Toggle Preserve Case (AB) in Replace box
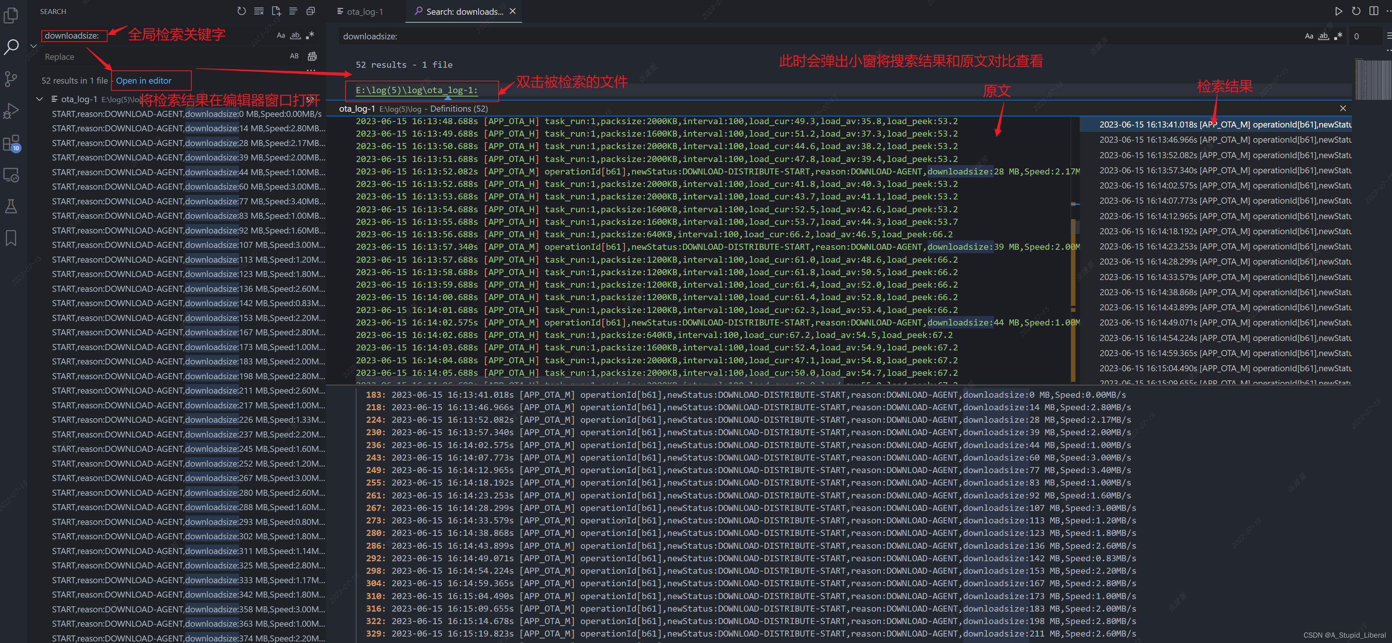This screenshot has height=643, width=1392. (294, 56)
